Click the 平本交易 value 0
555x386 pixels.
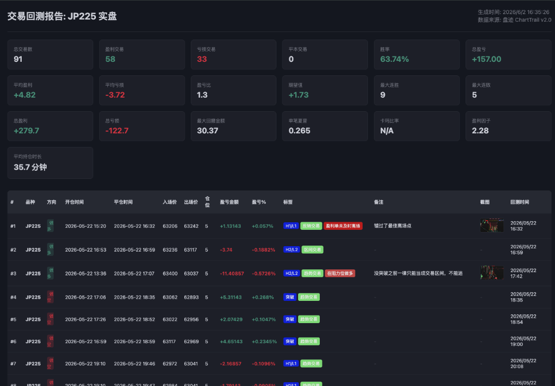click(291, 59)
